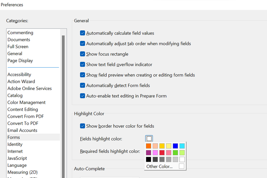Pick the purple color swatch
This screenshot has height=178, width=267.
149,153
